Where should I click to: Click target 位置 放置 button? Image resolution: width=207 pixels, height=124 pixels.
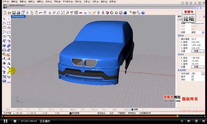coord(198,67)
